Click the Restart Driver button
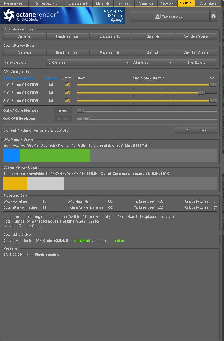The image size is (224, 341). point(196,130)
